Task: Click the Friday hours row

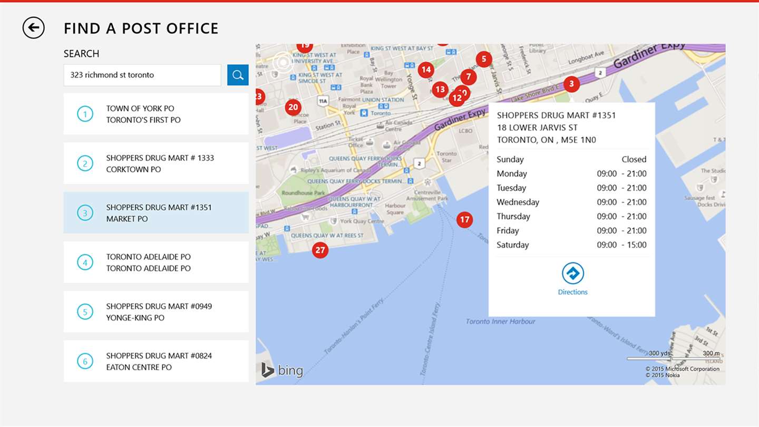Action: click(571, 230)
